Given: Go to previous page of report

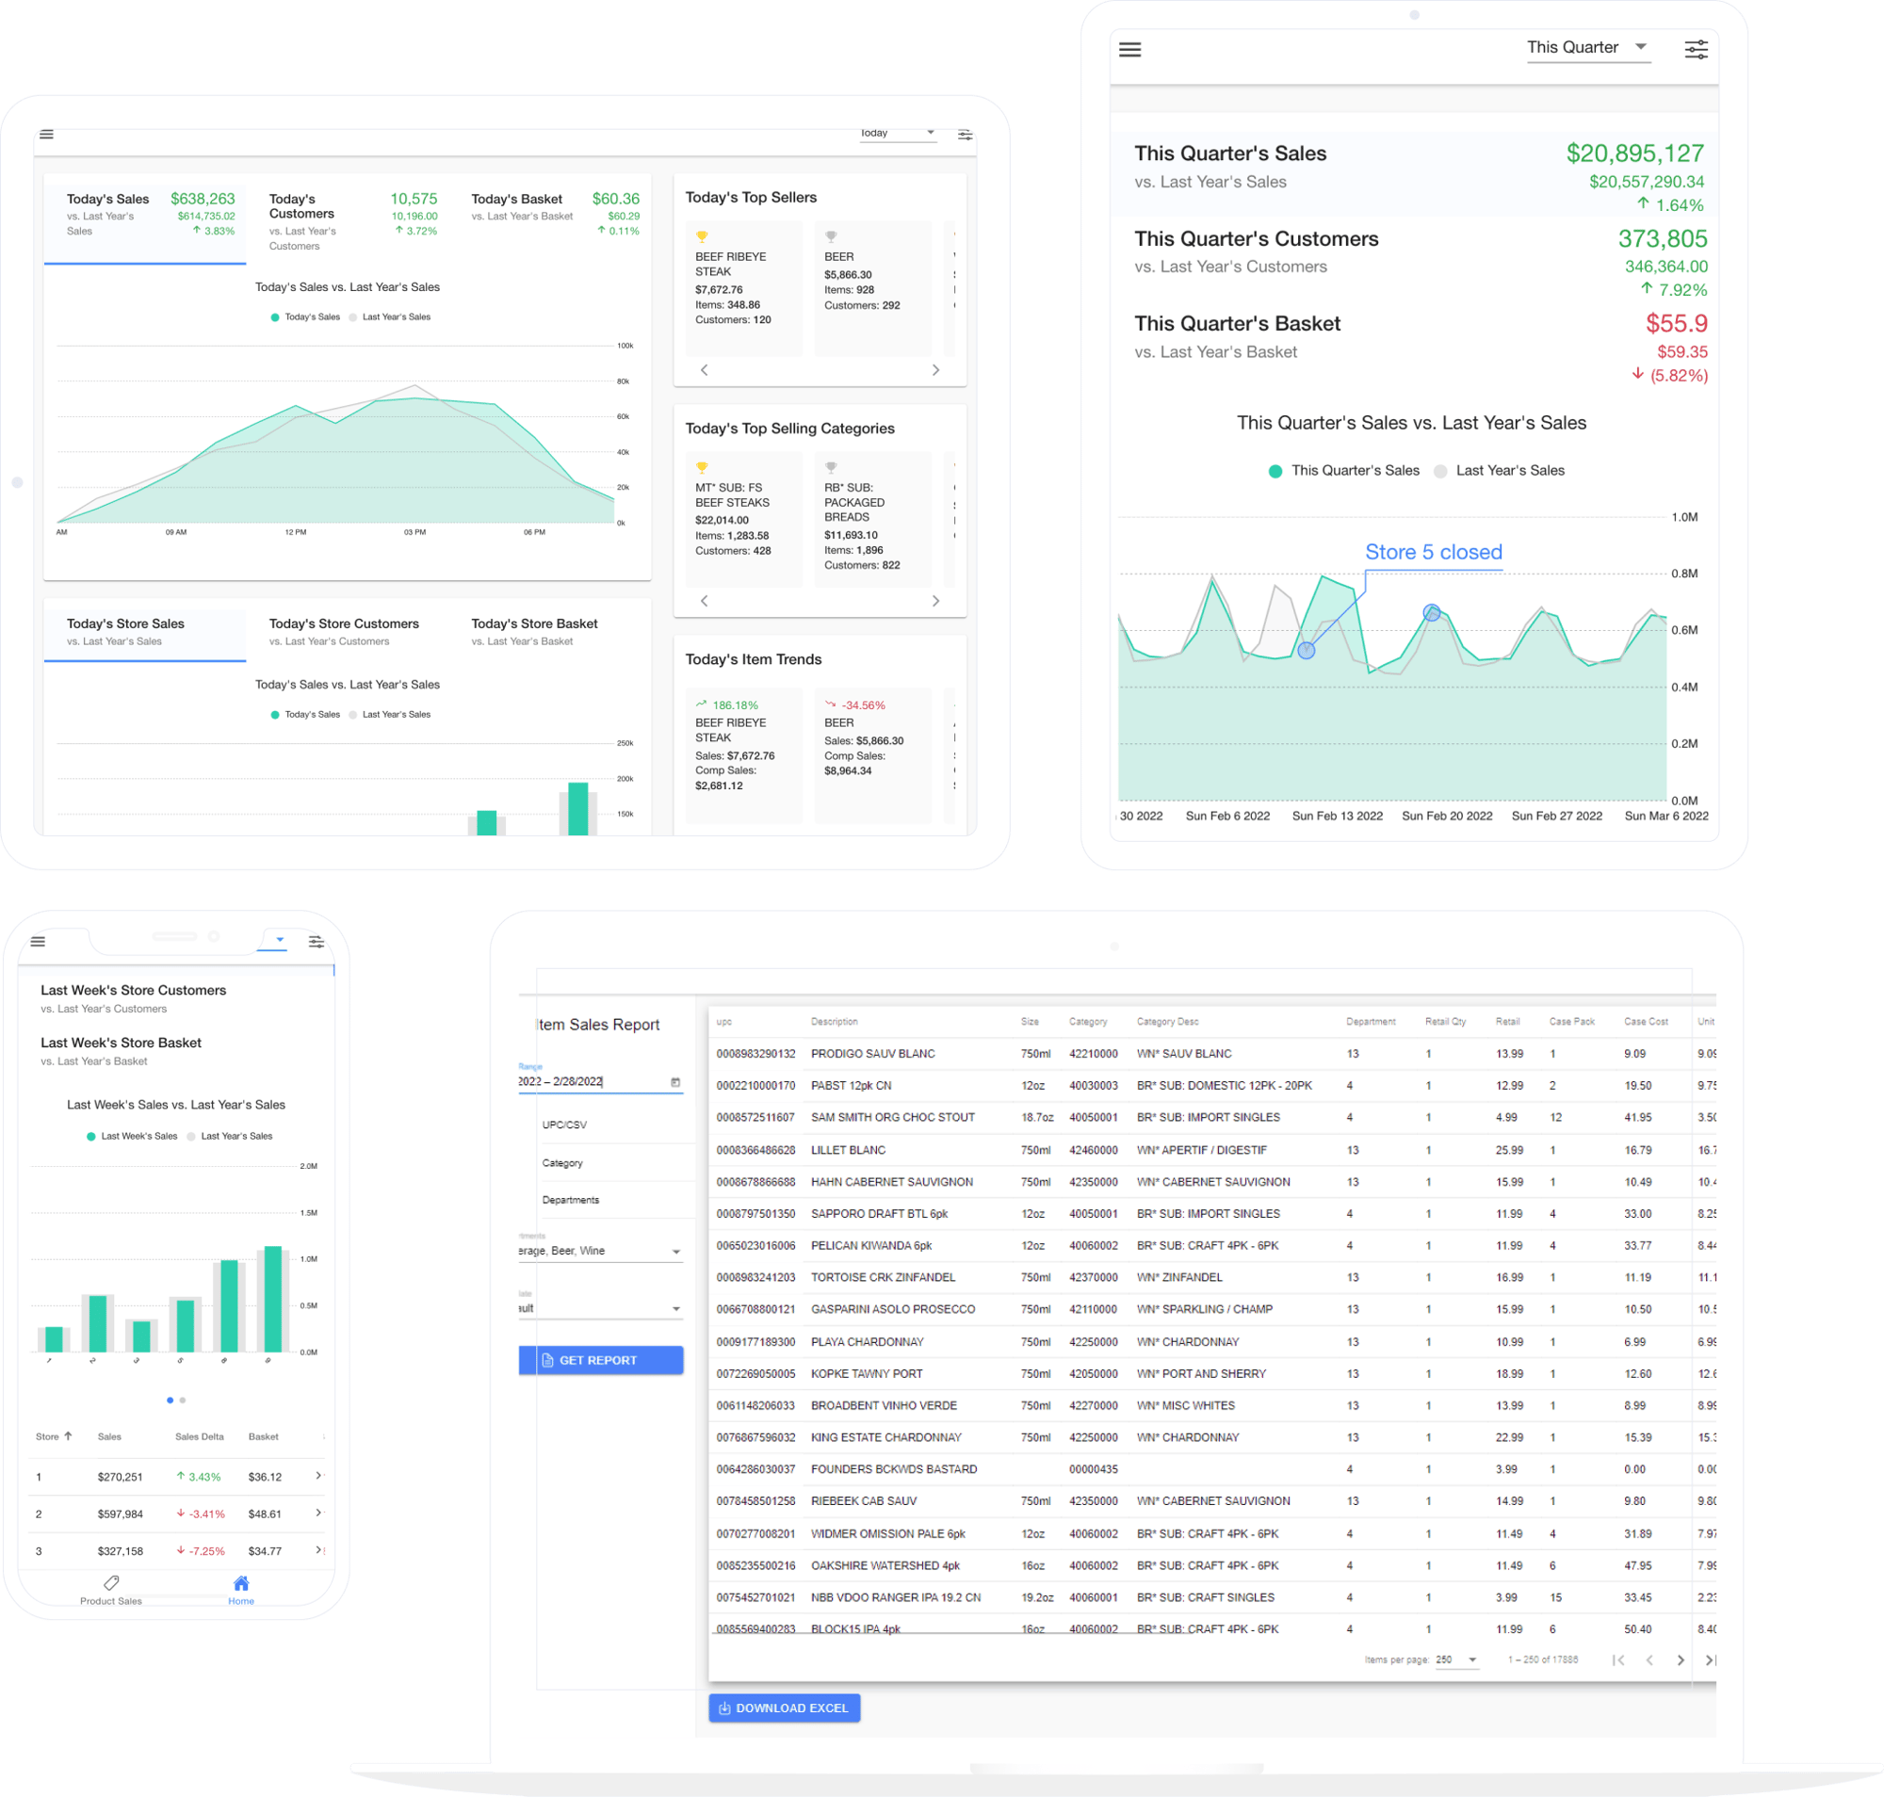Looking at the screenshot, I should pos(1649,1660).
